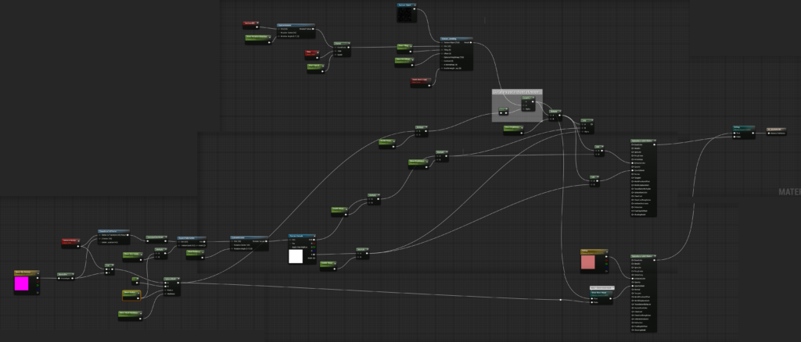
Task: Click the green channel pin of magenta node
Action: (38, 286)
